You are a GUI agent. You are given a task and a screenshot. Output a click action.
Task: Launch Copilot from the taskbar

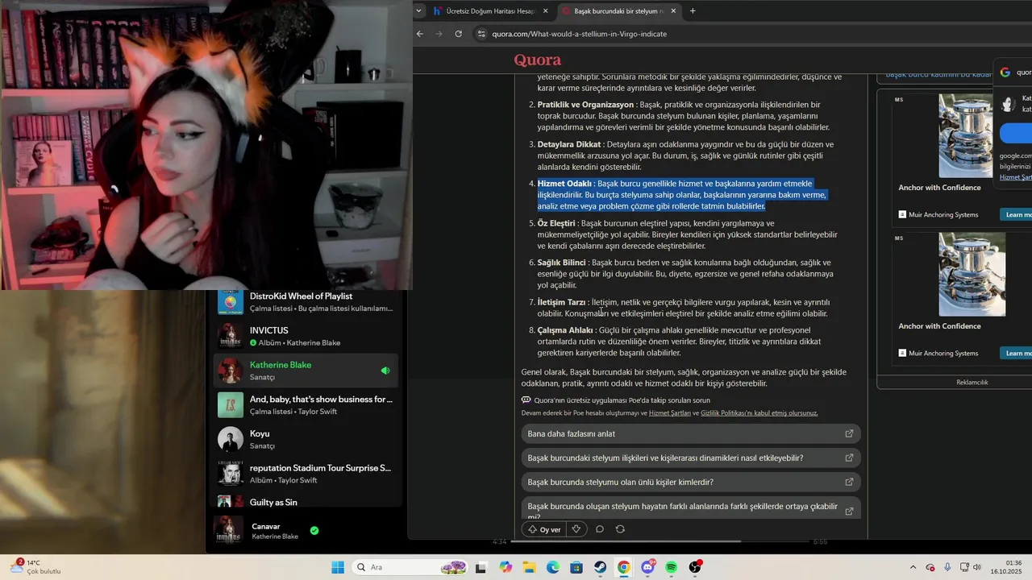506,567
